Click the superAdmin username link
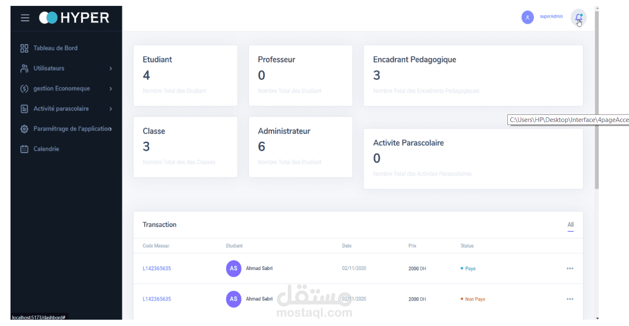629x326 pixels. (x=551, y=16)
